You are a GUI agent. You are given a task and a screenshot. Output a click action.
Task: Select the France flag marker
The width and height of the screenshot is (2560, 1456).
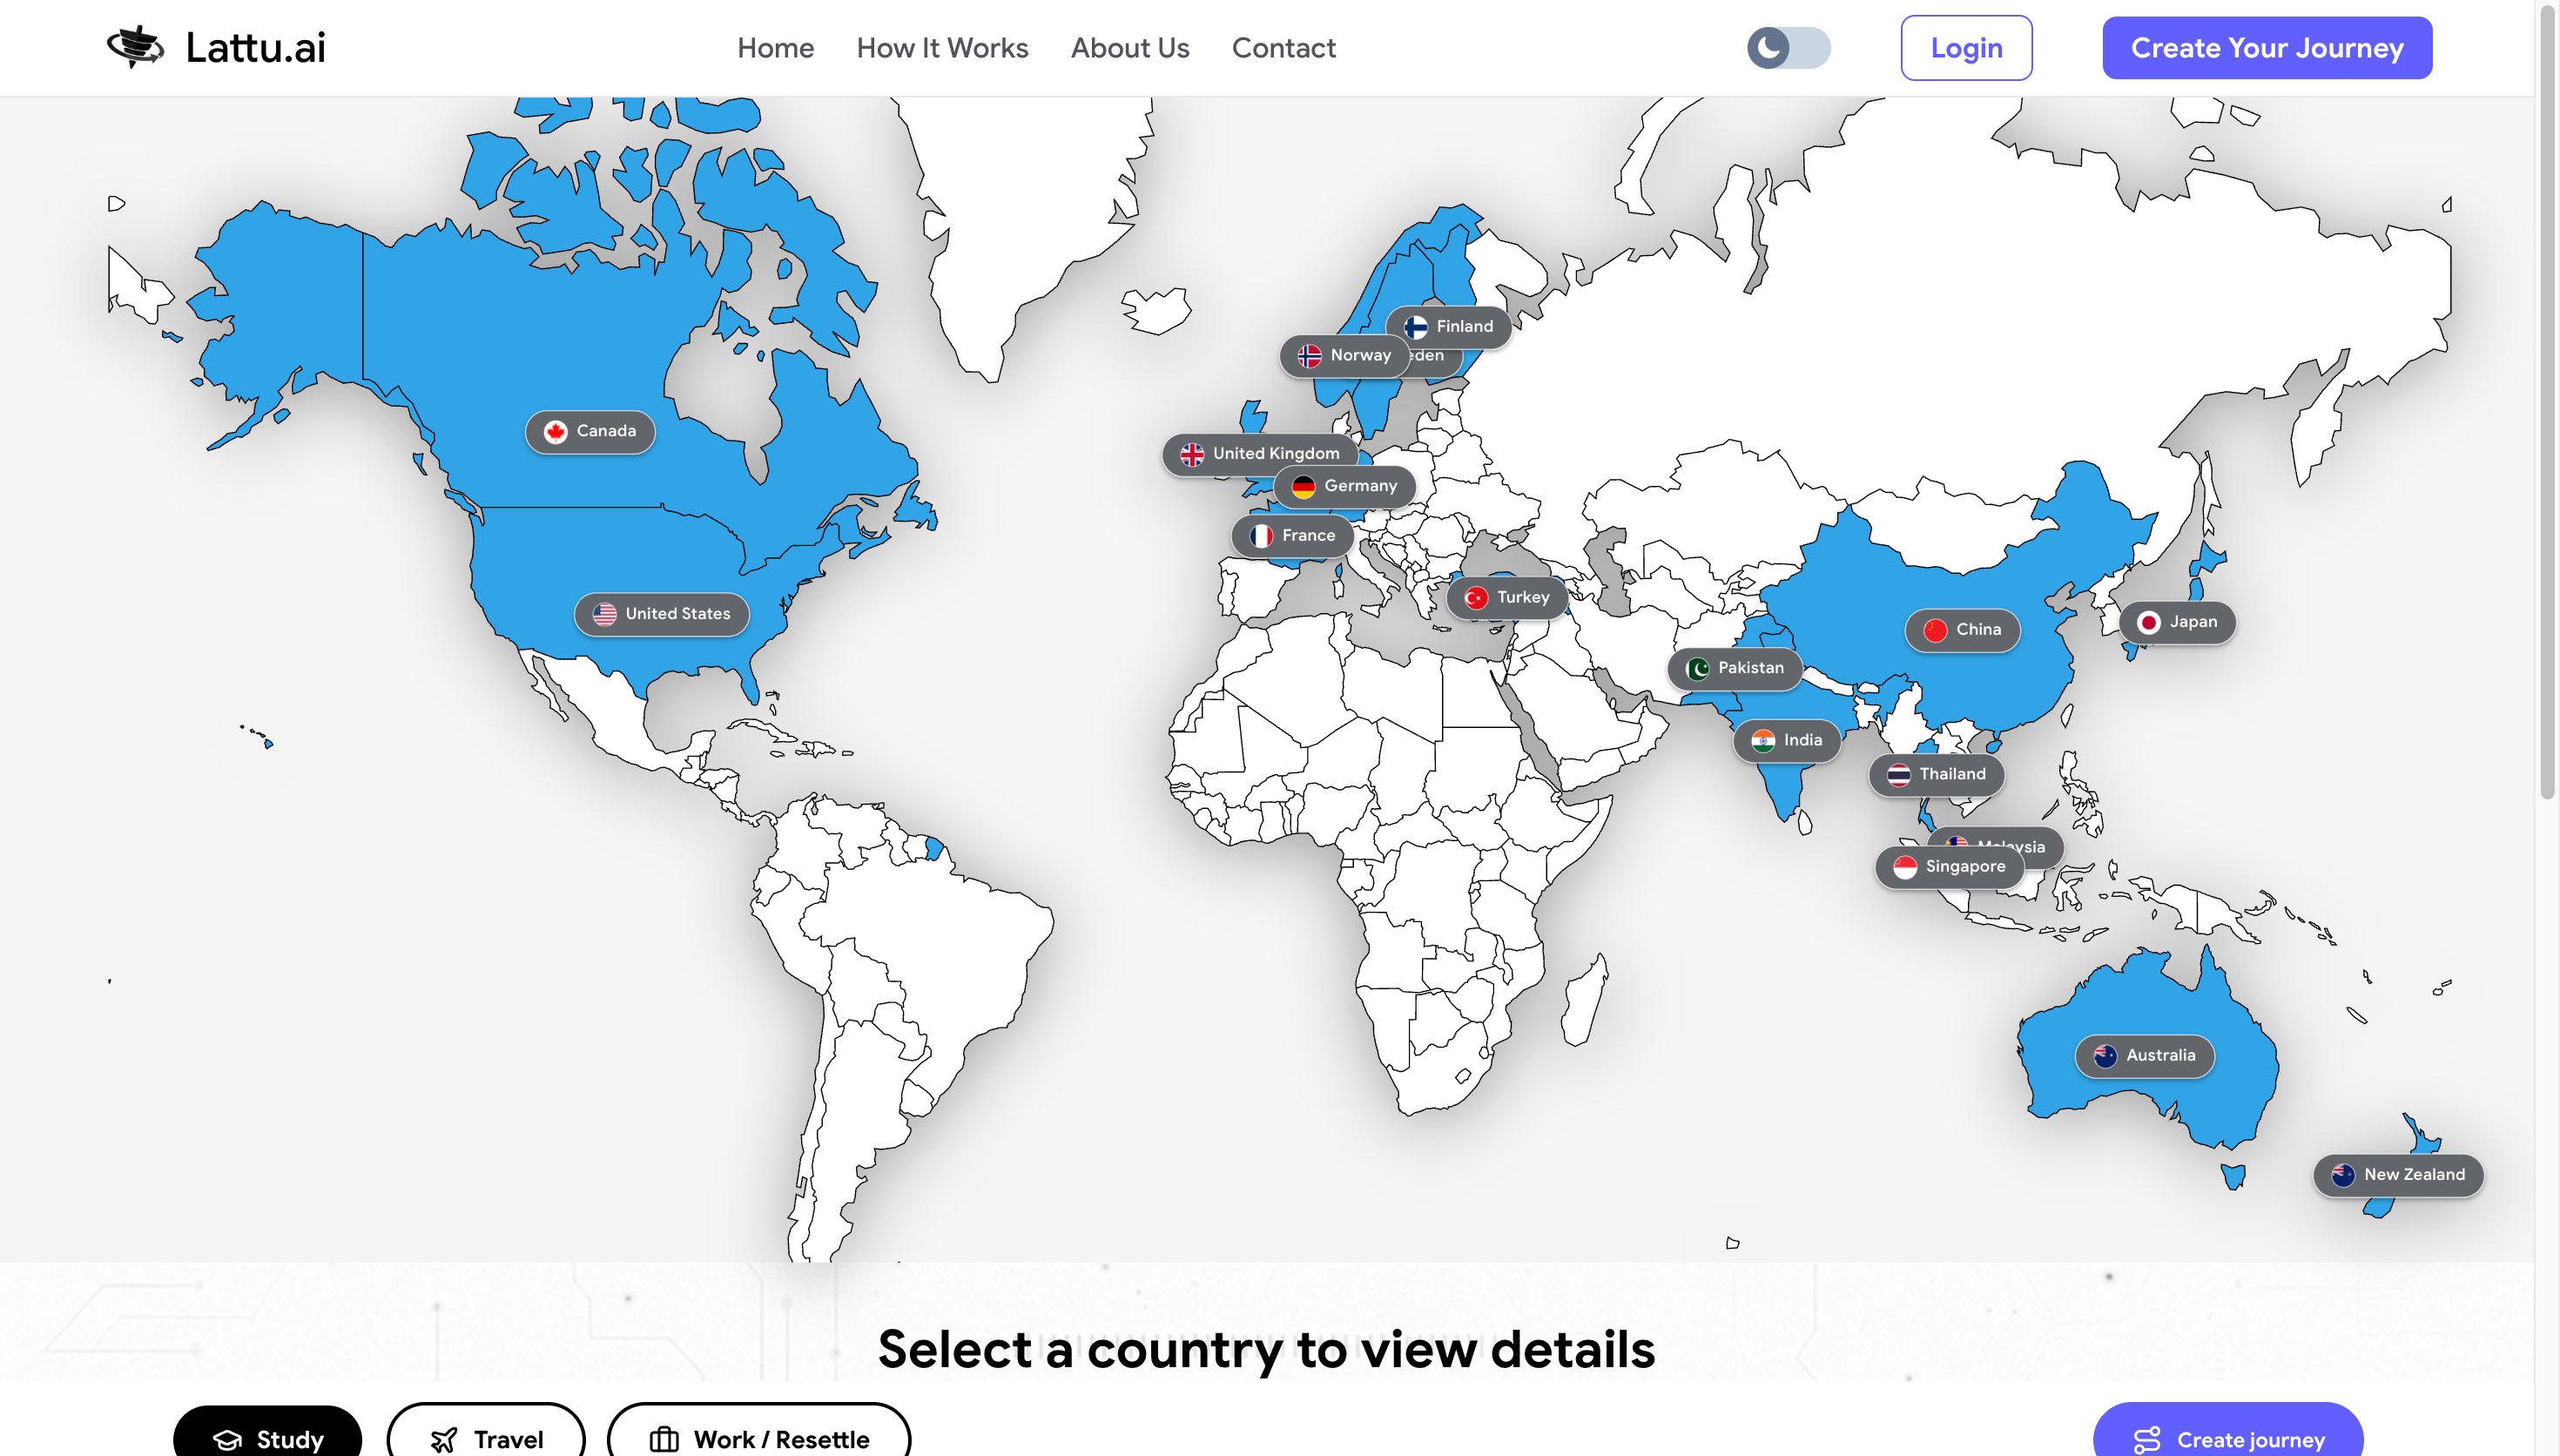coord(1291,536)
